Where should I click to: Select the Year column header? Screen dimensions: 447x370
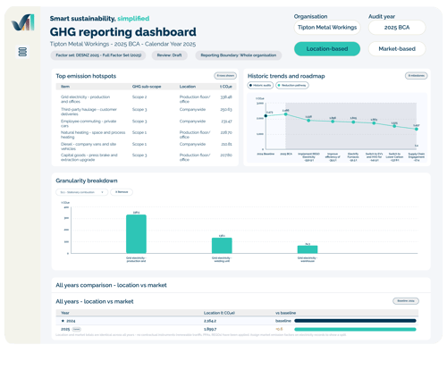click(65, 313)
